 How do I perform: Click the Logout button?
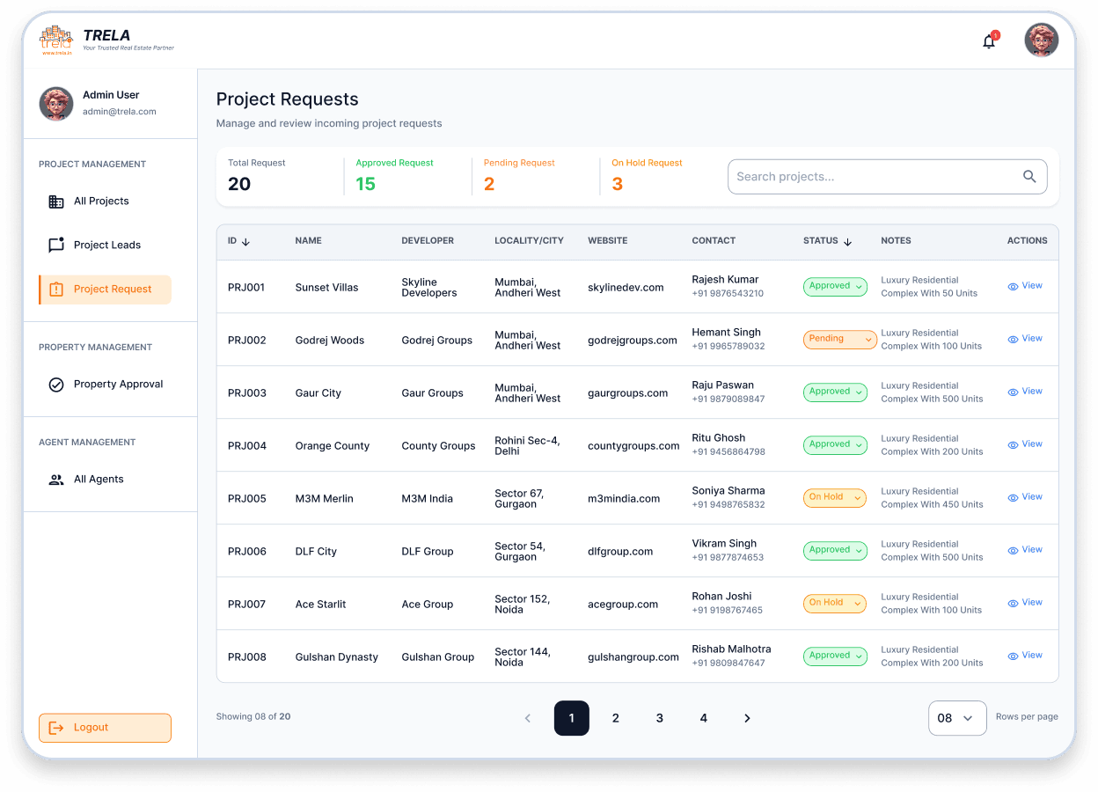[105, 728]
